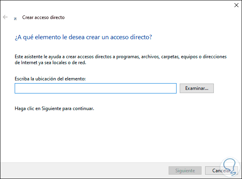Click the gray footer bar left of Siguiente
242x179 pixels.
click(x=79, y=171)
